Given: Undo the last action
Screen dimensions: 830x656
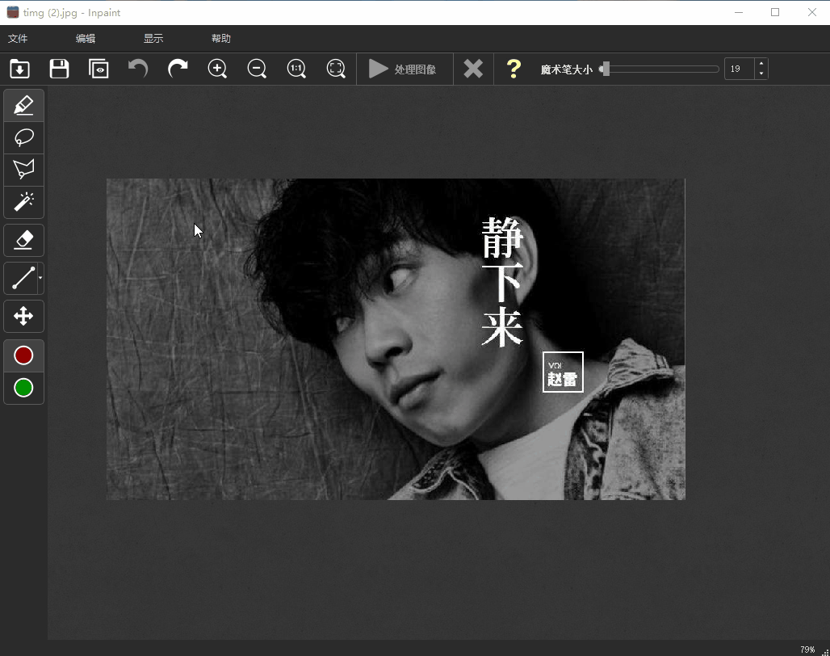Looking at the screenshot, I should pyautogui.click(x=138, y=69).
